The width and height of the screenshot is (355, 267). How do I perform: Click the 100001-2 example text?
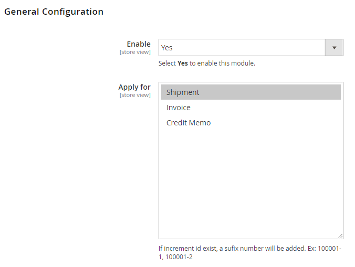(x=179, y=257)
